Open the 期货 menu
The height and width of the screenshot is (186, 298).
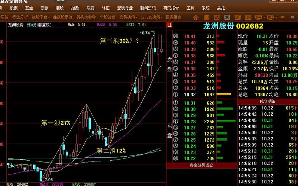[x=90, y=8]
